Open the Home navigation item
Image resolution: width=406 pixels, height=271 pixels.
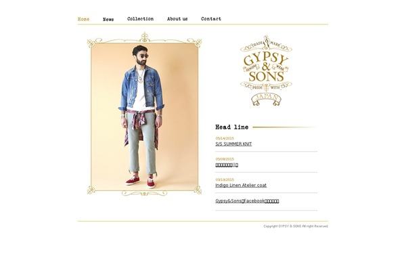[83, 19]
